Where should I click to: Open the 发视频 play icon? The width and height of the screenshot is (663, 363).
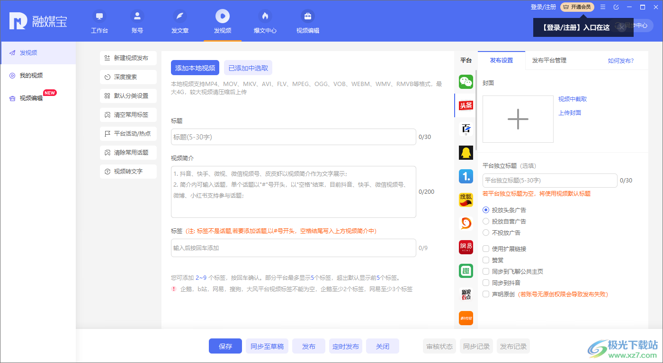pyautogui.click(x=223, y=16)
